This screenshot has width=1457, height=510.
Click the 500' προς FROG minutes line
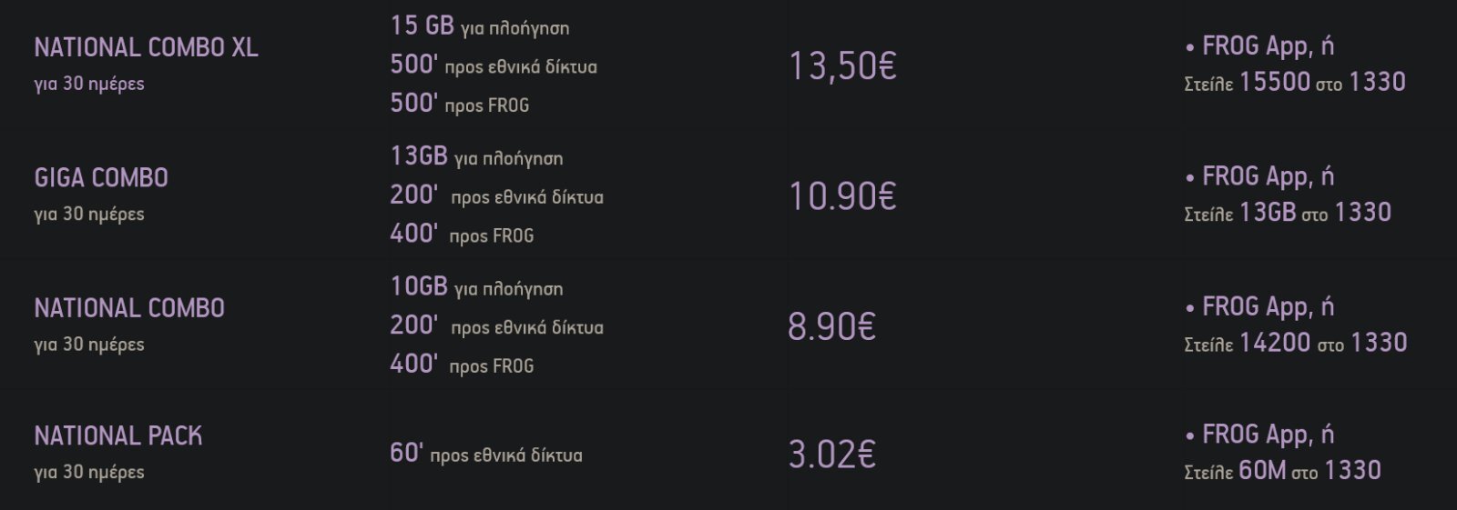(460, 104)
